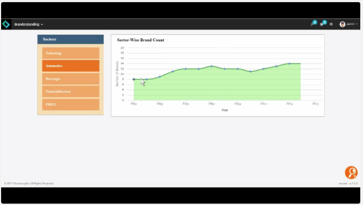Click the aaron user avatar
Image resolution: width=363 pixels, height=205 pixels.
tap(342, 24)
